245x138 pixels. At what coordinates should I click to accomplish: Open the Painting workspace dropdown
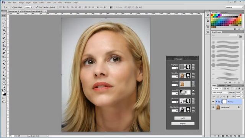click(x=234, y=7)
